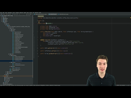Click the hide icon in the Project panel header

click(32, 14)
